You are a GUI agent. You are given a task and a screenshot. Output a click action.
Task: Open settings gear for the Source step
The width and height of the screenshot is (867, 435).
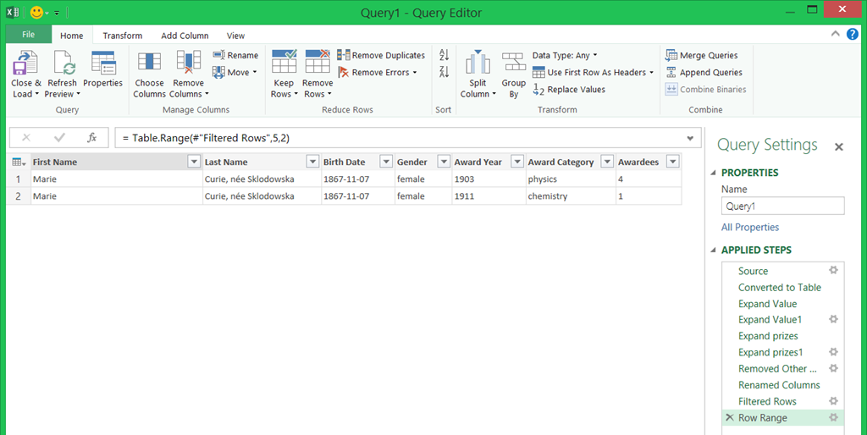click(833, 271)
